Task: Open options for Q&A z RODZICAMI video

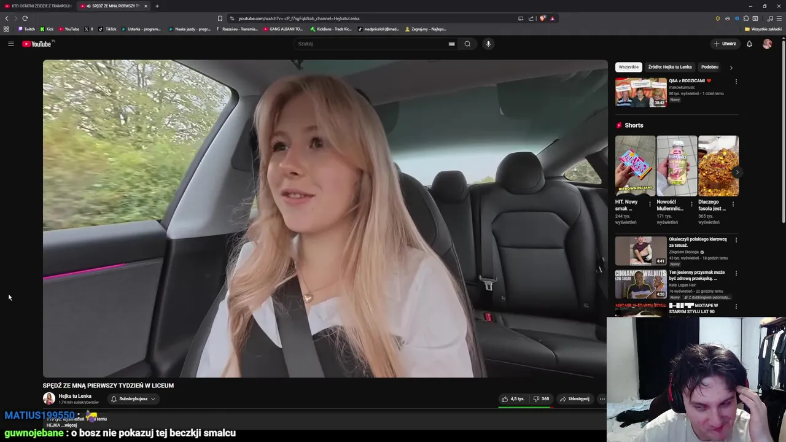Action: pos(736,81)
